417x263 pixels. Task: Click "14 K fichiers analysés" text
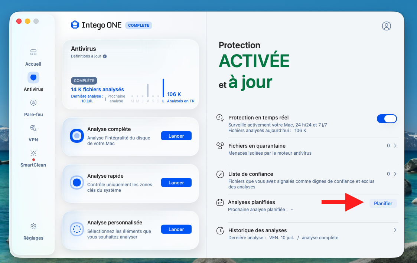click(x=97, y=89)
